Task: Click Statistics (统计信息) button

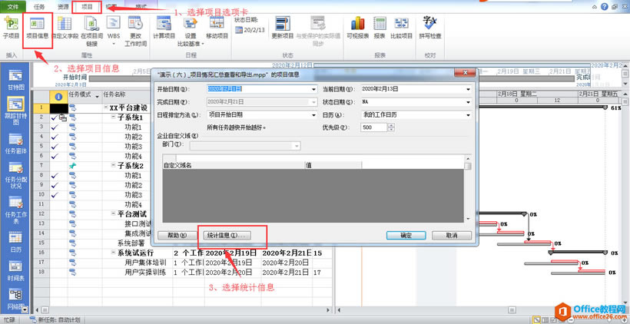Action: point(226,235)
